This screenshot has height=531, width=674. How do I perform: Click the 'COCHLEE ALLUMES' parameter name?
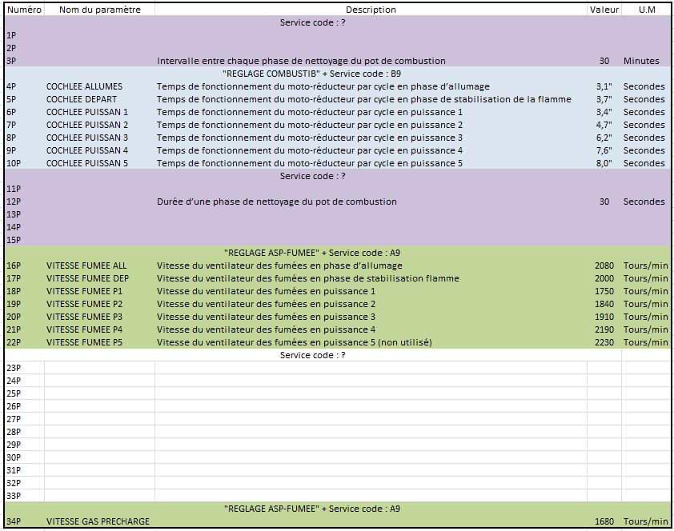coord(84,86)
